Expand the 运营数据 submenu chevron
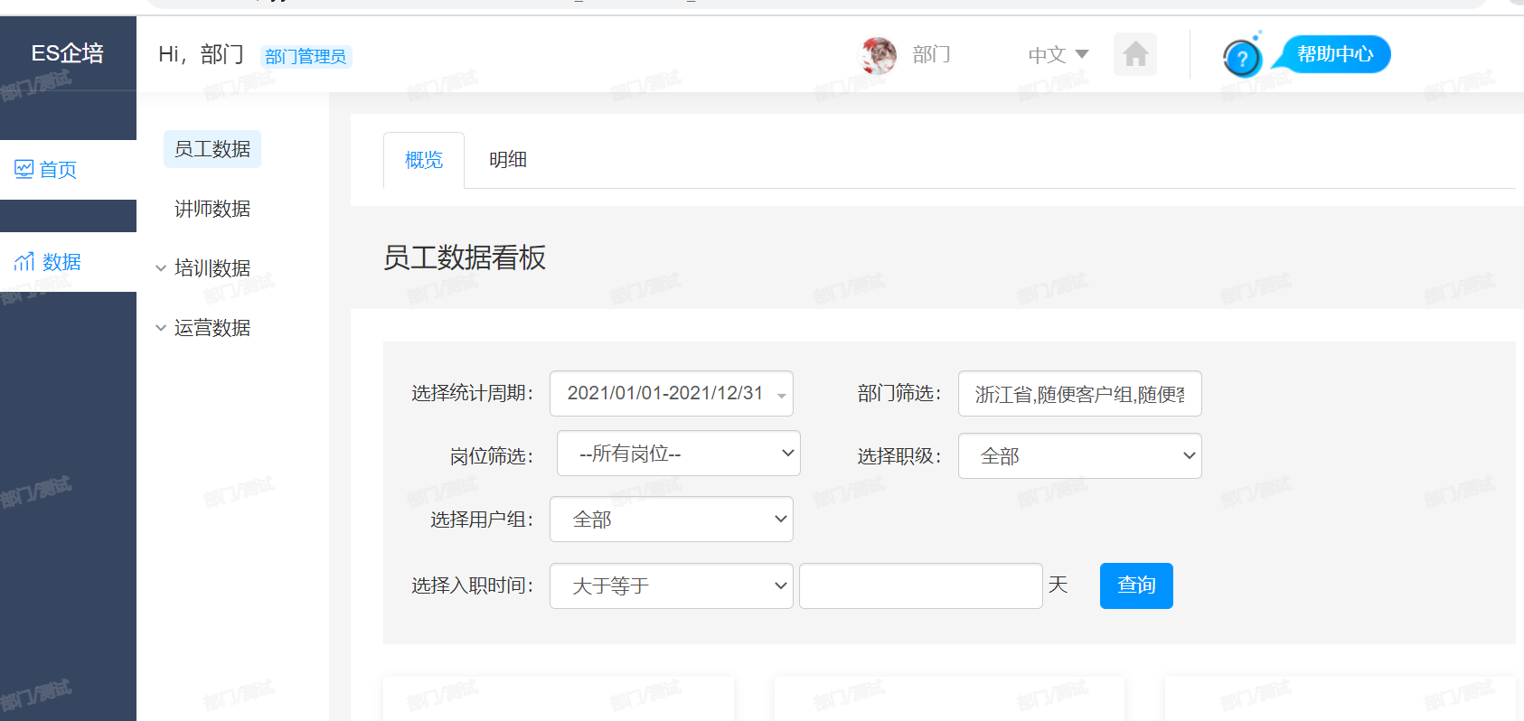1524x721 pixels. [x=161, y=328]
